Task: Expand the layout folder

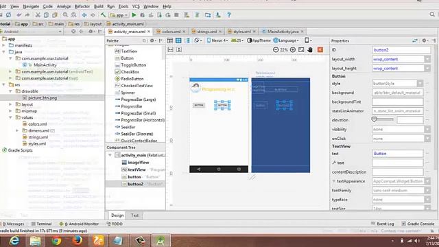Action: (11, 104)
